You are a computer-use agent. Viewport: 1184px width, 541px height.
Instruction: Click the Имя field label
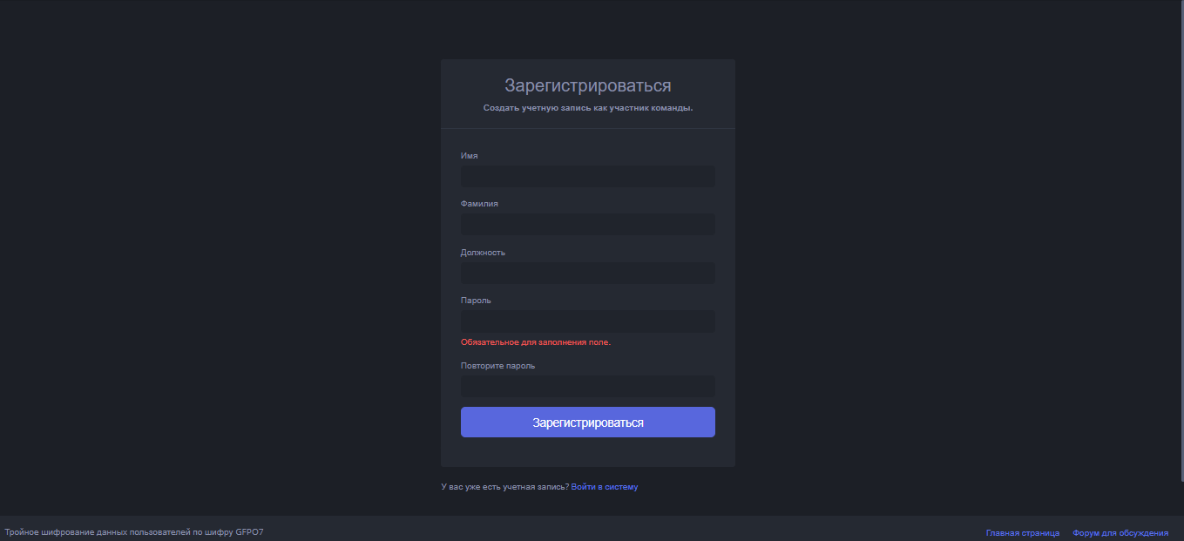[469, 156]
